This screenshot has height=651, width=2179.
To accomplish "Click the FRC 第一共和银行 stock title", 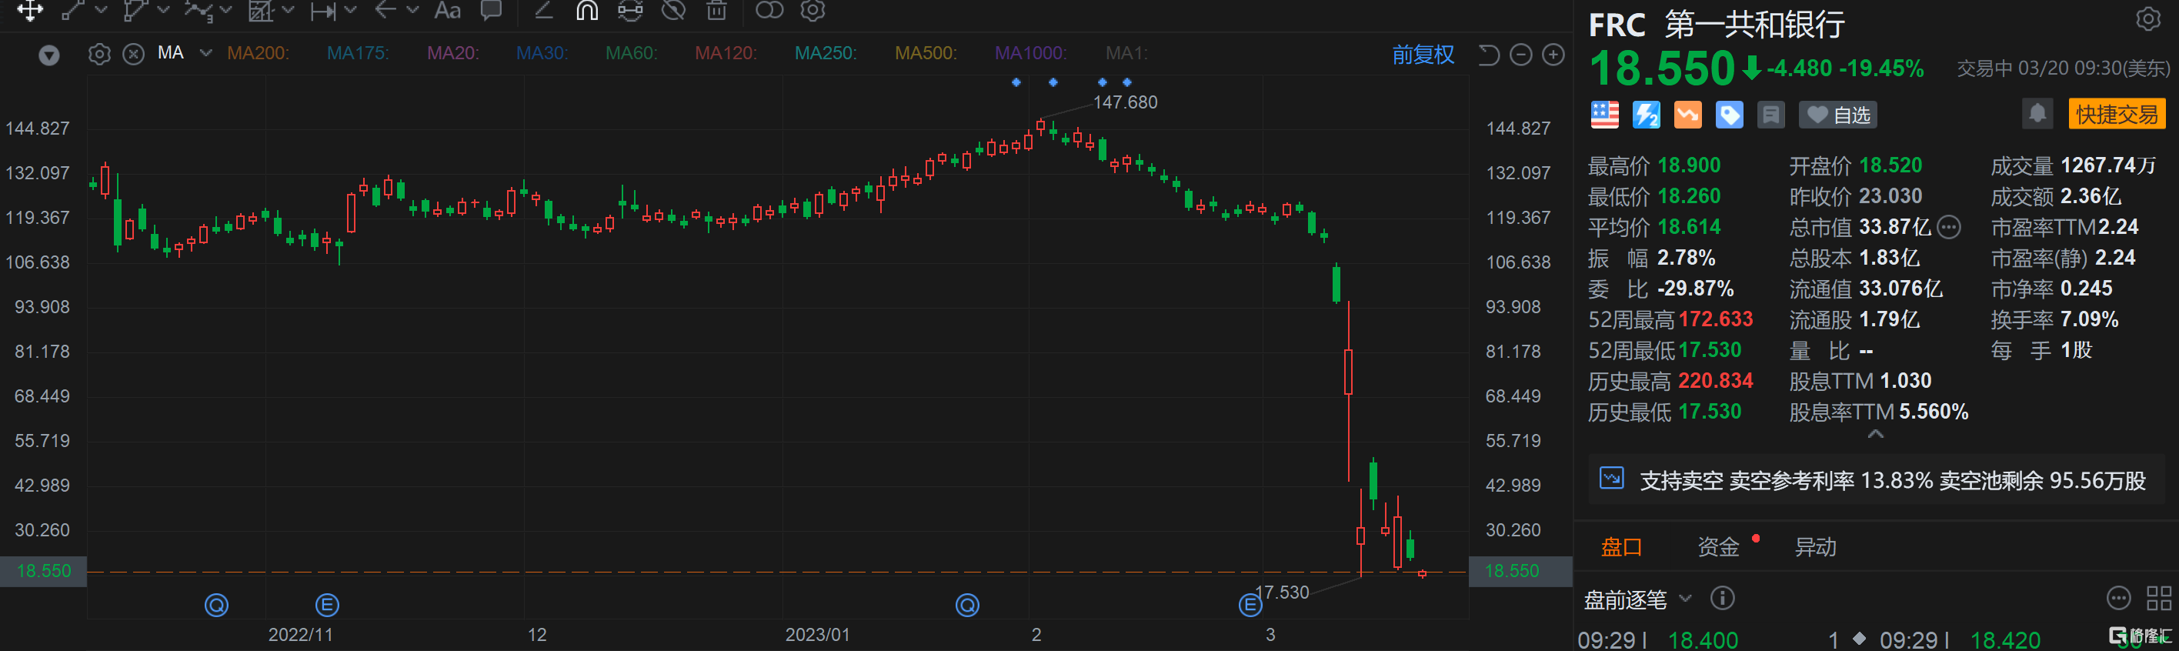I will pos(1717,25).
